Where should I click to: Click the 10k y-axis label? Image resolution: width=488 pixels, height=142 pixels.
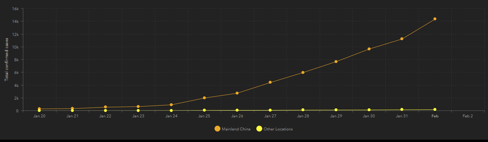[15, 47]
